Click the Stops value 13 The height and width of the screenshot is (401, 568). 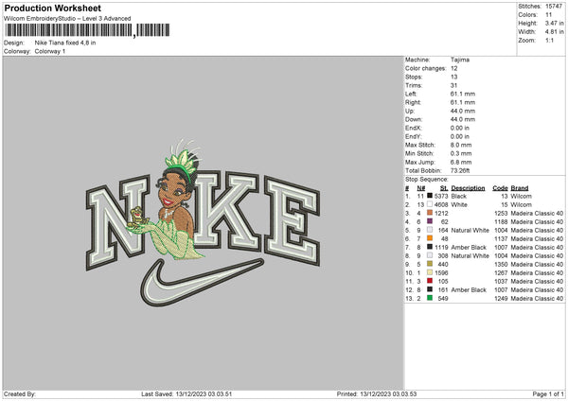(453, 77)
